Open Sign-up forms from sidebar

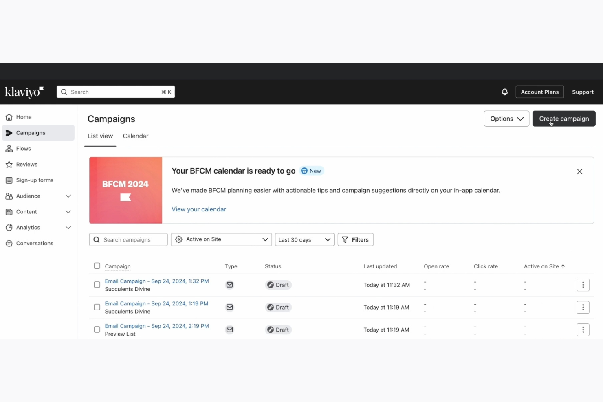9,180
